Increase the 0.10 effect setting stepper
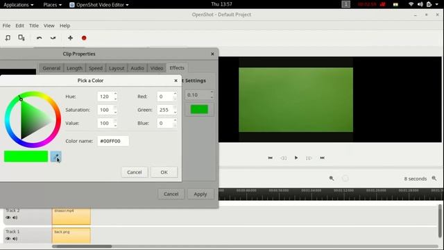 tap(212, 92)
